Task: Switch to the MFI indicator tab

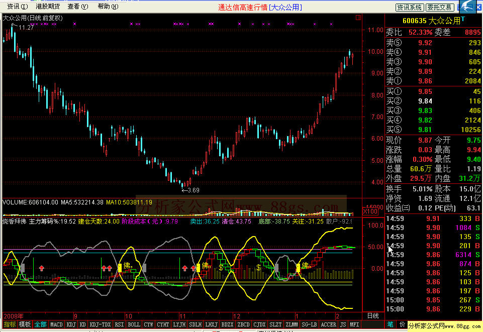Action: pos(354,324)
